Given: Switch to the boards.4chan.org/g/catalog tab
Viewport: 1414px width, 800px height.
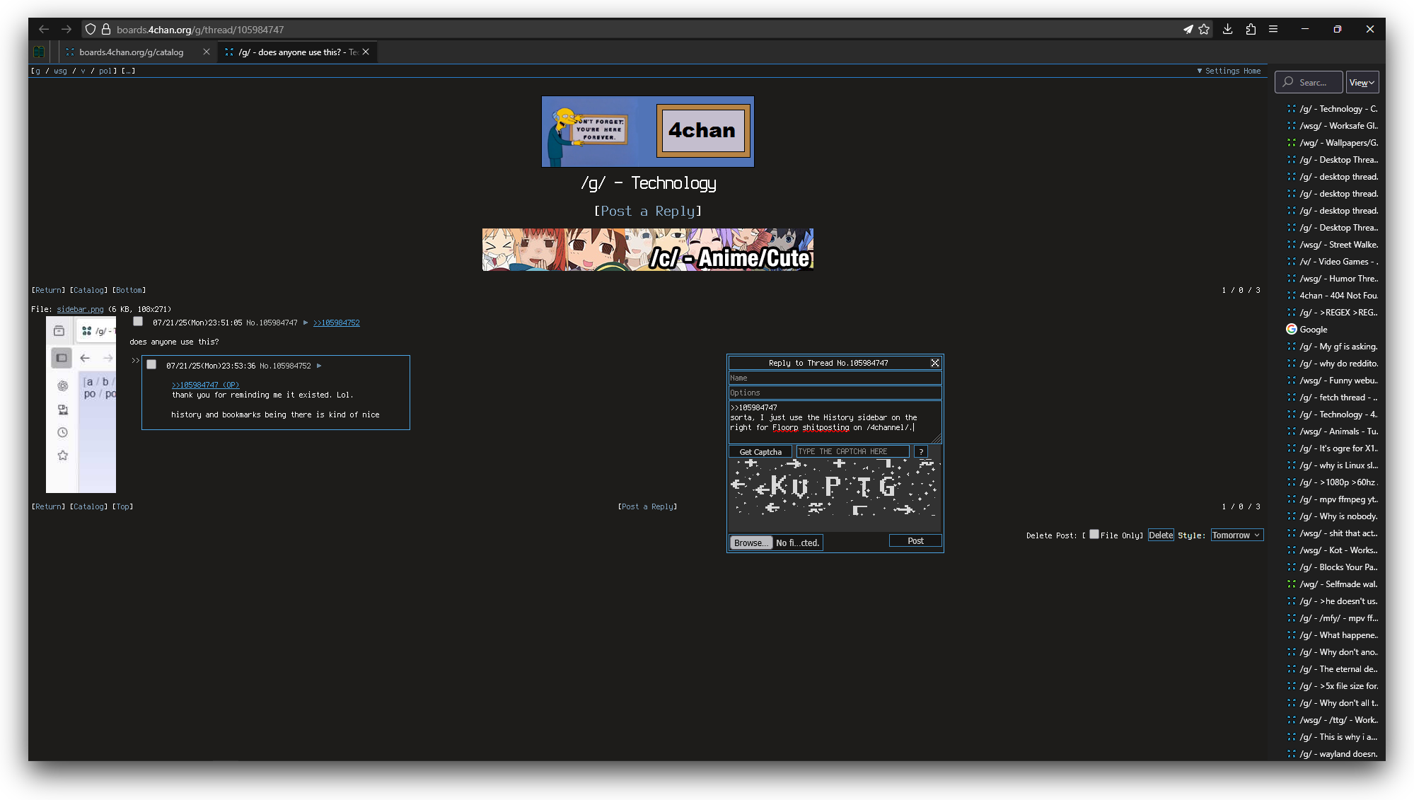Looking at the screenshot, I should [131, 52].
